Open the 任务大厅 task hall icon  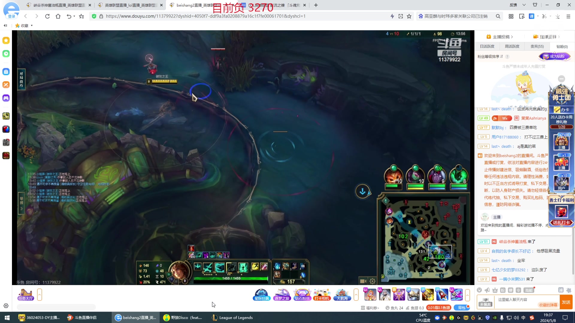(26, 295)
